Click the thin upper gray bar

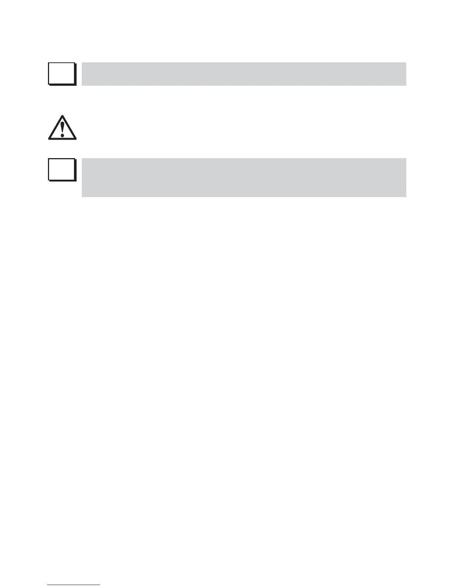243,74
